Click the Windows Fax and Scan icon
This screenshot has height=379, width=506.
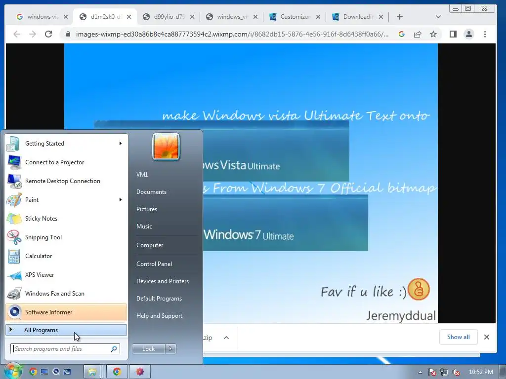tap(14, 294)
